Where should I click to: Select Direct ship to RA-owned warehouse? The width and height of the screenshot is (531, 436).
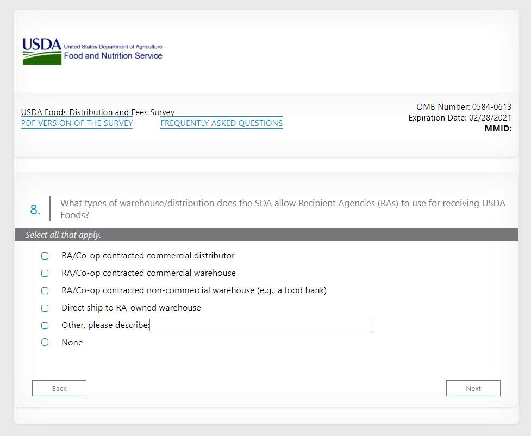45,308
